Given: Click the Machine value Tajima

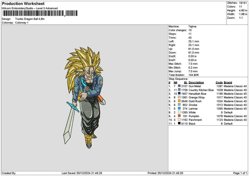Looking at the screenshot, I should pyautogui.click(x=193, y=27).
